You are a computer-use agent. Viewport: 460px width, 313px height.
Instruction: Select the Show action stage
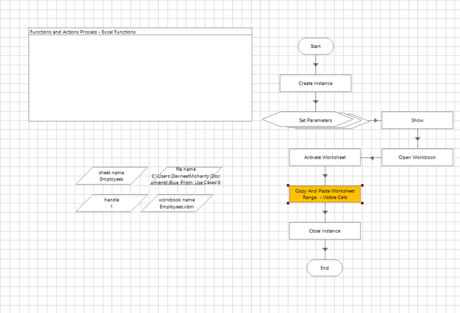(x=417, y=120)
